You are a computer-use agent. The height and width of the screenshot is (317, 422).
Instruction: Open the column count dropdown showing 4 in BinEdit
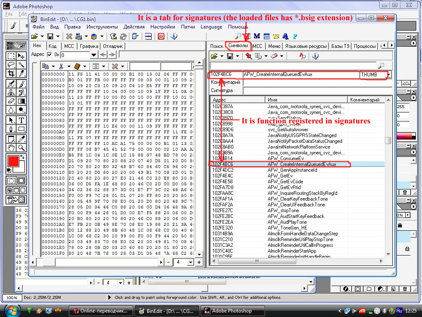(190, 262)
